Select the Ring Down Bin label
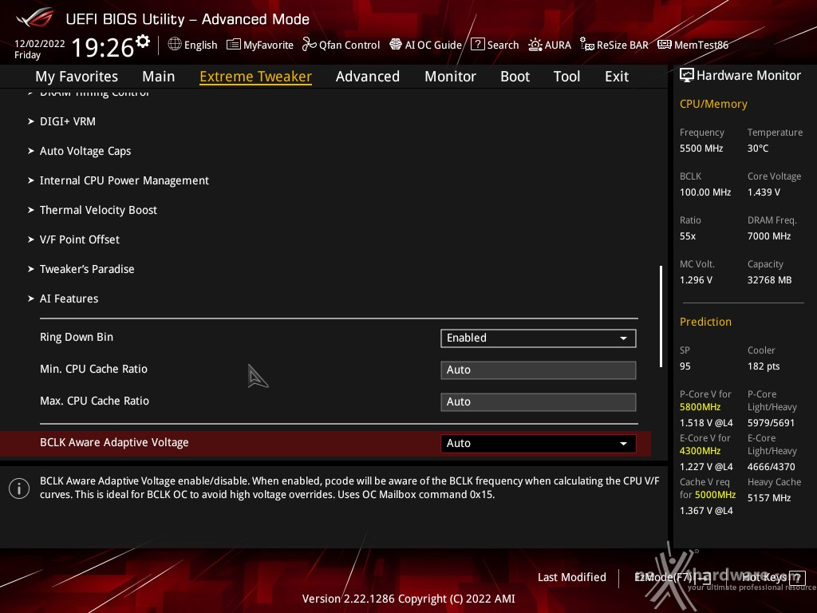The width and height of the screenshot is (817, 613). pyautogui.click(x=77, y=338)
